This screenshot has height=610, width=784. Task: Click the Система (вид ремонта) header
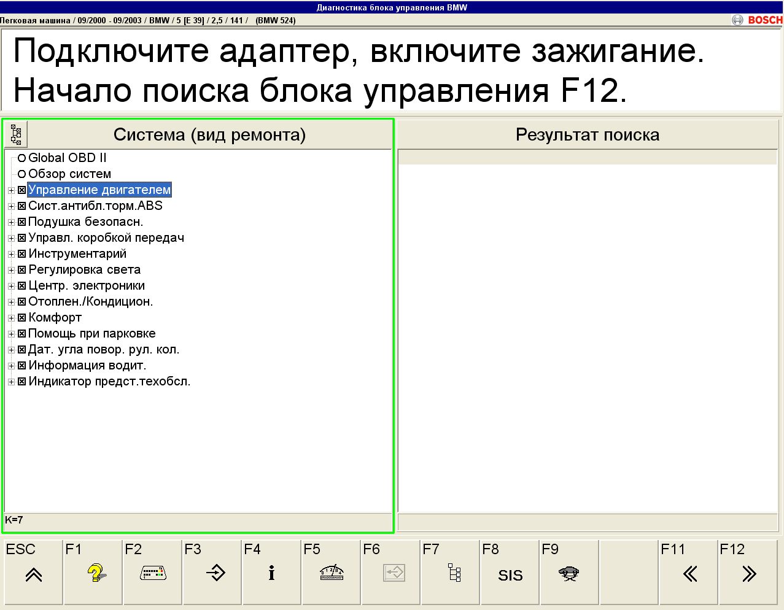[209, 134]
